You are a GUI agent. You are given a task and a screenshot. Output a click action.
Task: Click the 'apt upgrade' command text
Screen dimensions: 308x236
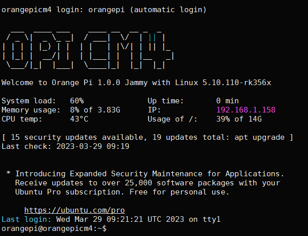259,137
